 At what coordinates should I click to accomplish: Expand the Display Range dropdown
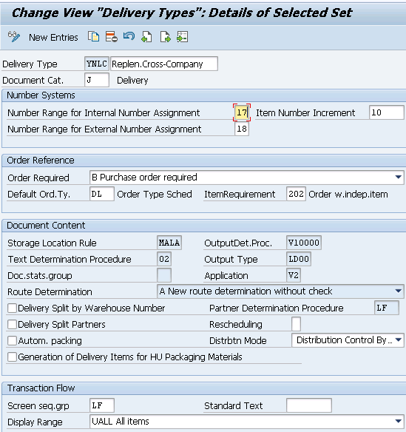click(399, 421)
